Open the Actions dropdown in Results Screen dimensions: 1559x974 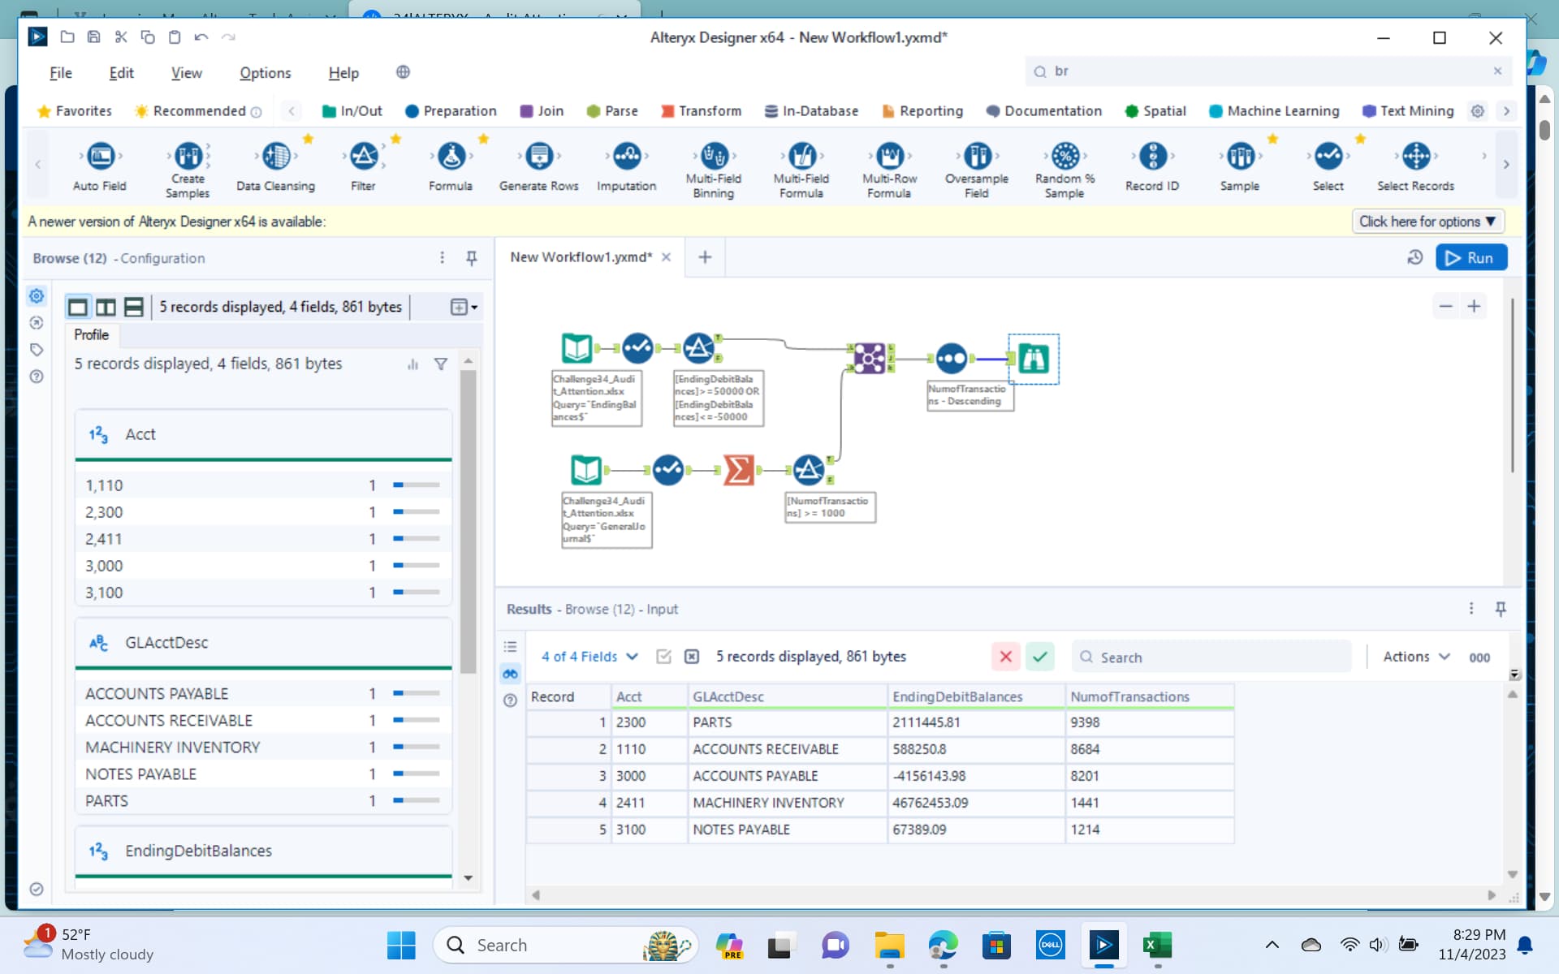[x=1416, y=657]
